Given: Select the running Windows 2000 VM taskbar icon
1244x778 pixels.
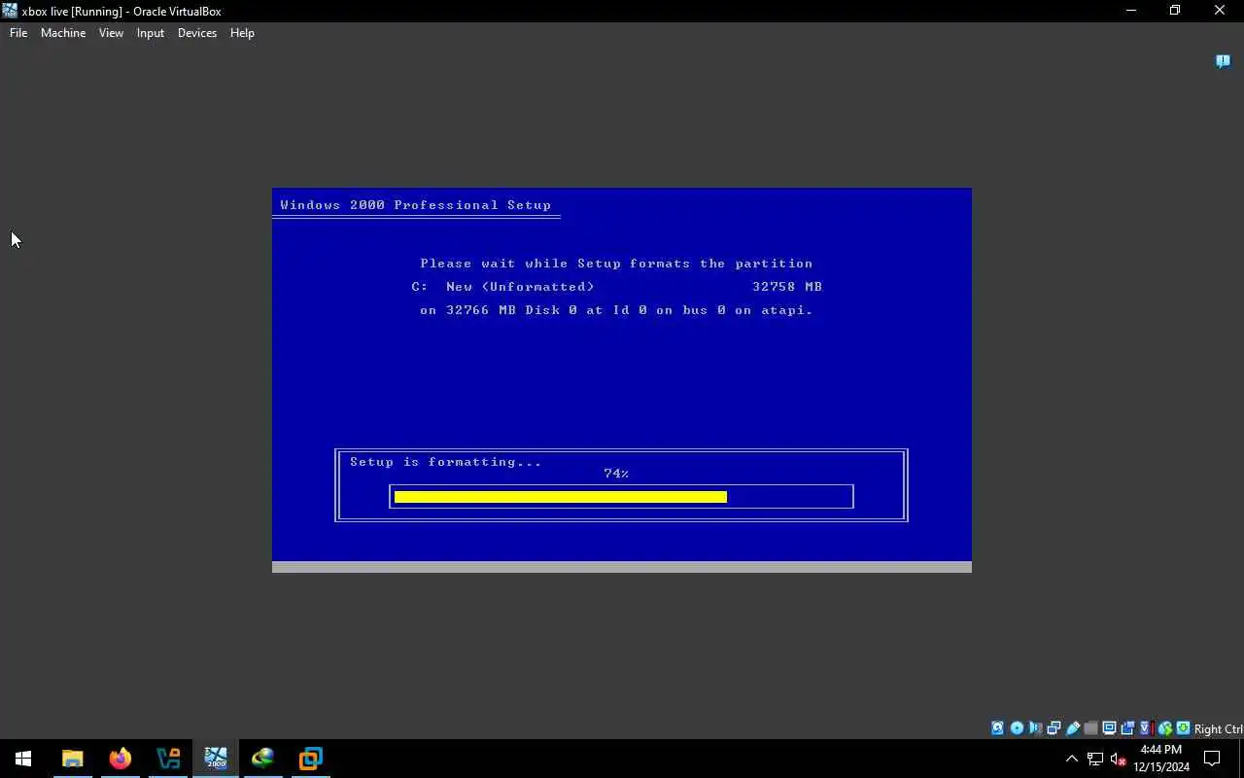Looking at the screenshot, I should 215,759.
